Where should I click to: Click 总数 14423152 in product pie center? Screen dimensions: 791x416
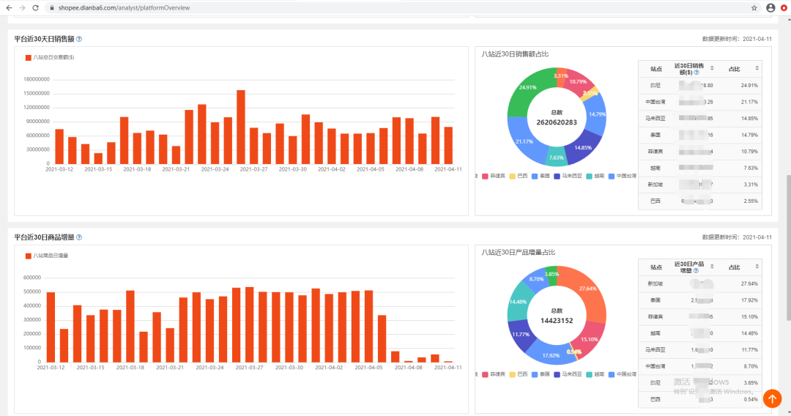557,316
